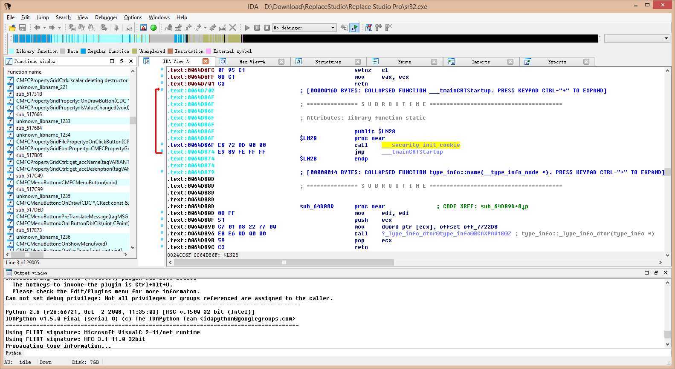675x369 pixels.
Task: Switch to the Structures tab
Action: (328, 62)
